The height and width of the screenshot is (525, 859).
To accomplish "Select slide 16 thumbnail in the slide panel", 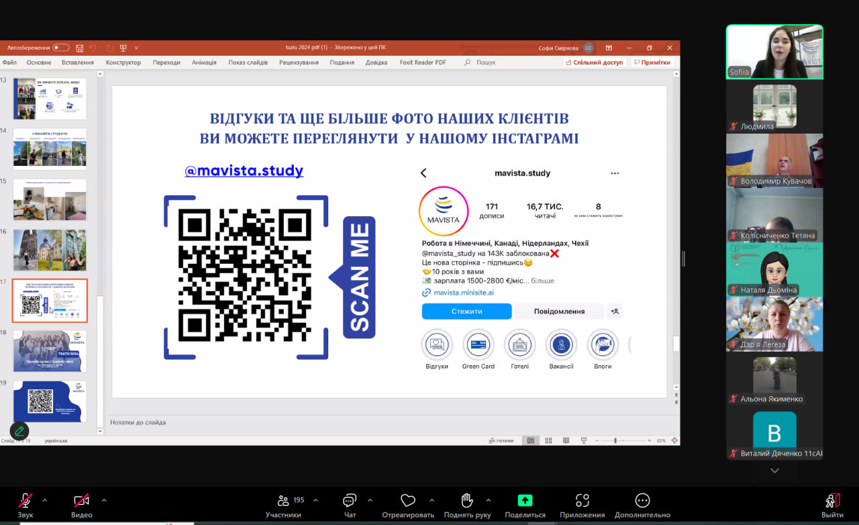I will pyautogui.click(x=50, y=250).
